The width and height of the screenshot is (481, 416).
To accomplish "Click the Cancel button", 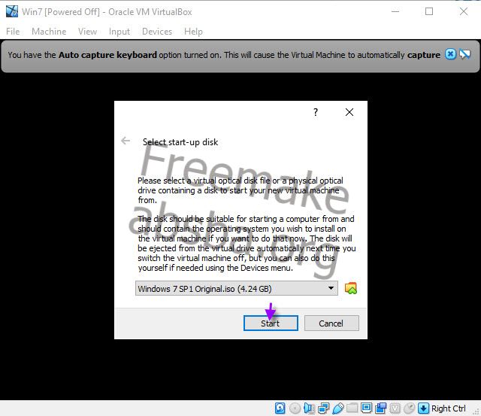I will tap(331, 323).
